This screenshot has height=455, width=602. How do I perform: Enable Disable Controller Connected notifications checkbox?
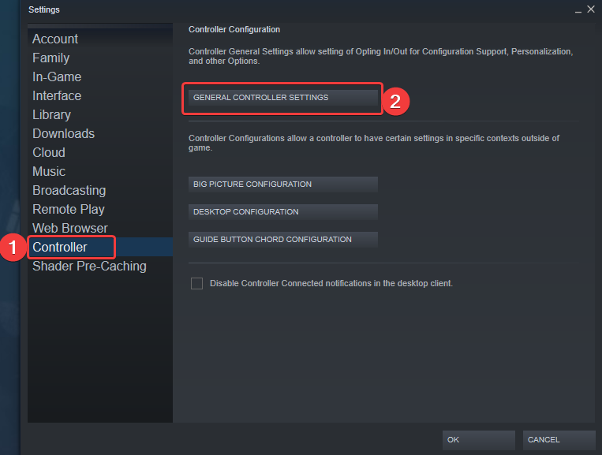(x=196, y=283)
